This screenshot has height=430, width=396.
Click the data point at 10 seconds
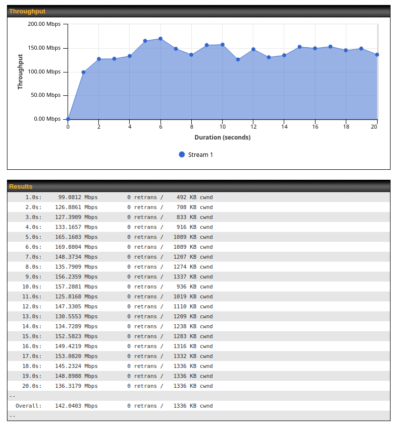tap(223, 45)
